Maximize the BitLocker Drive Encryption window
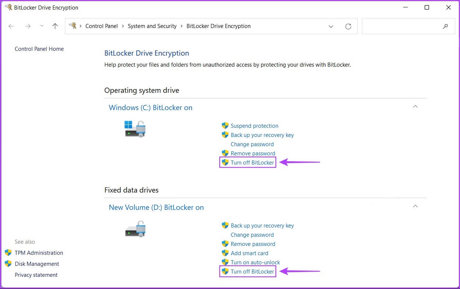Viewport: 460px width, 289px height. (426, 7)
